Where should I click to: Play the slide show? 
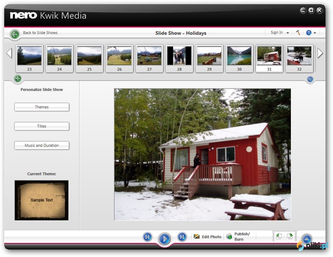[164, 239]
